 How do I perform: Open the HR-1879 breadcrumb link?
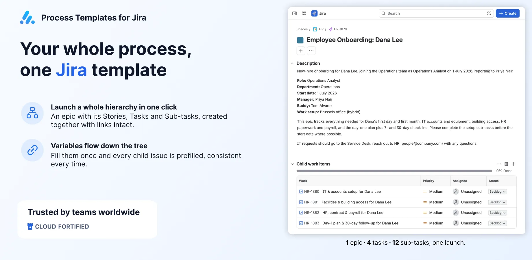pos(340,29)
